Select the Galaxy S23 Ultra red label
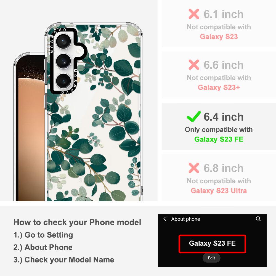 [x=219, y=191]
